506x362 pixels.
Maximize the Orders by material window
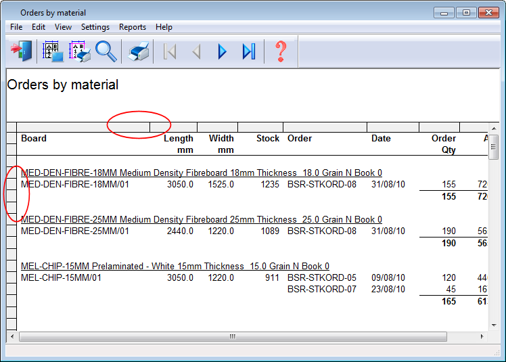coord(466,13)
